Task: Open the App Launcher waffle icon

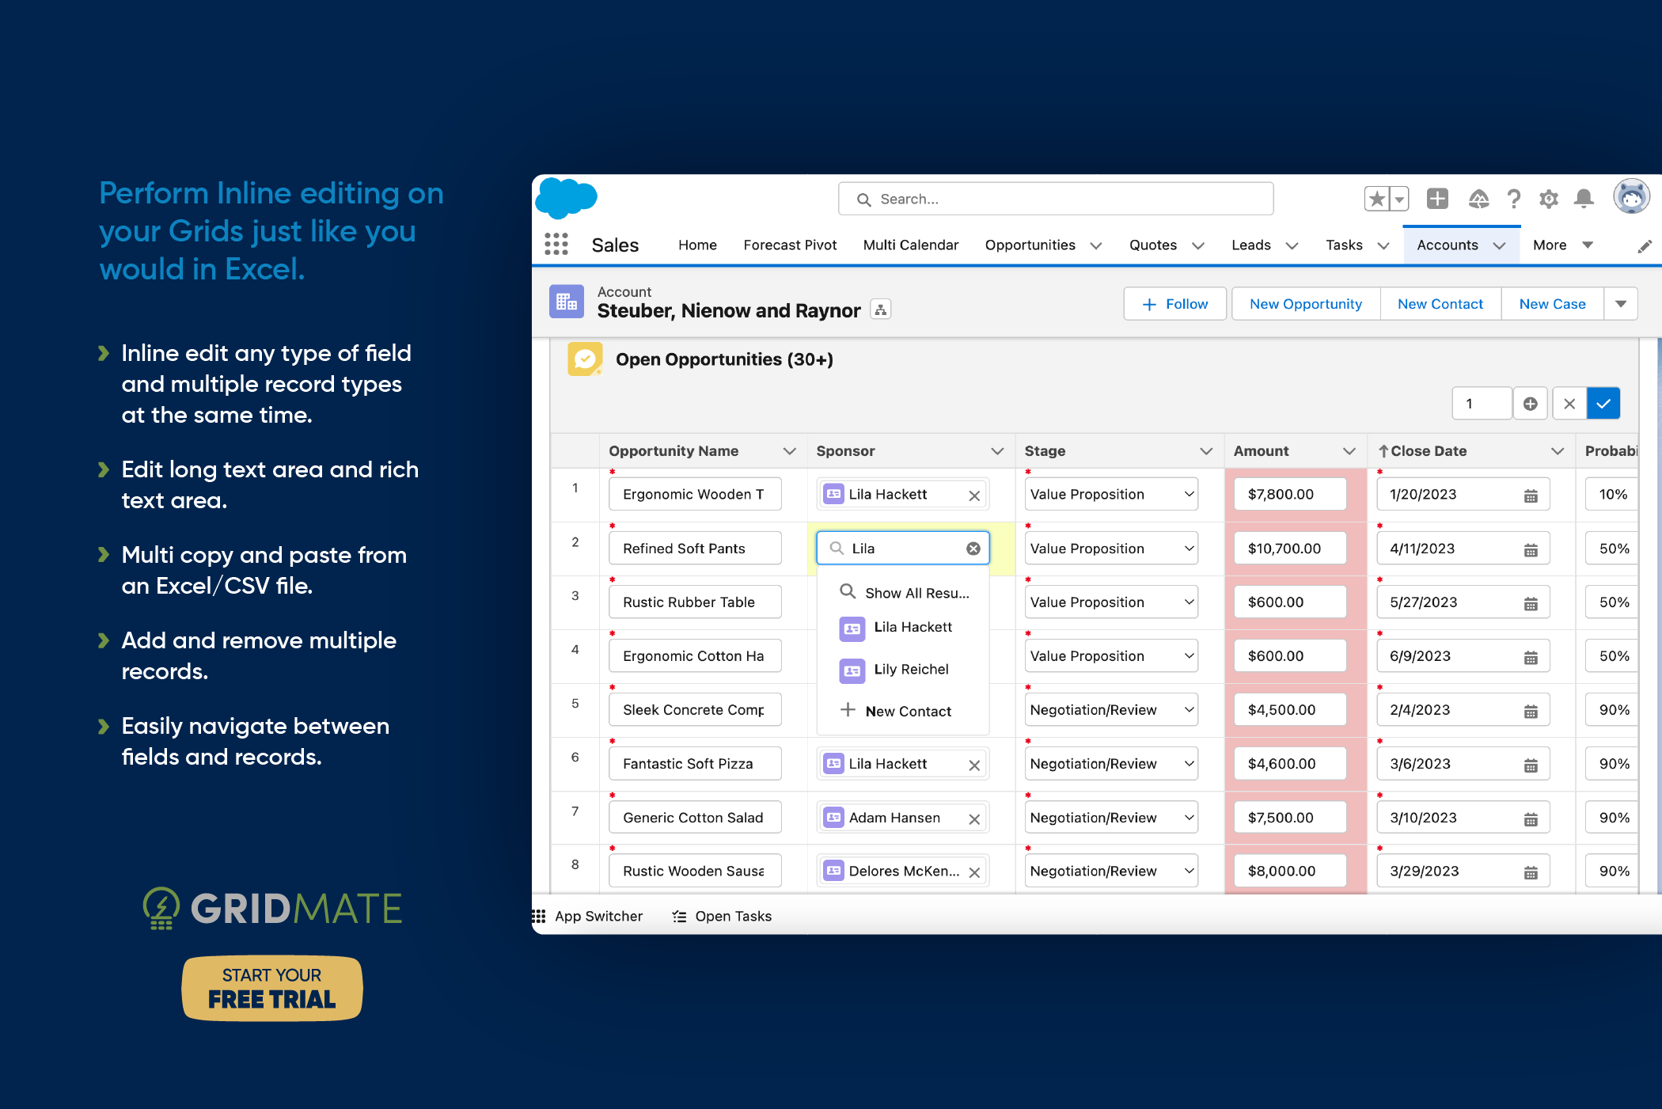Action: (x=556, y=245)
